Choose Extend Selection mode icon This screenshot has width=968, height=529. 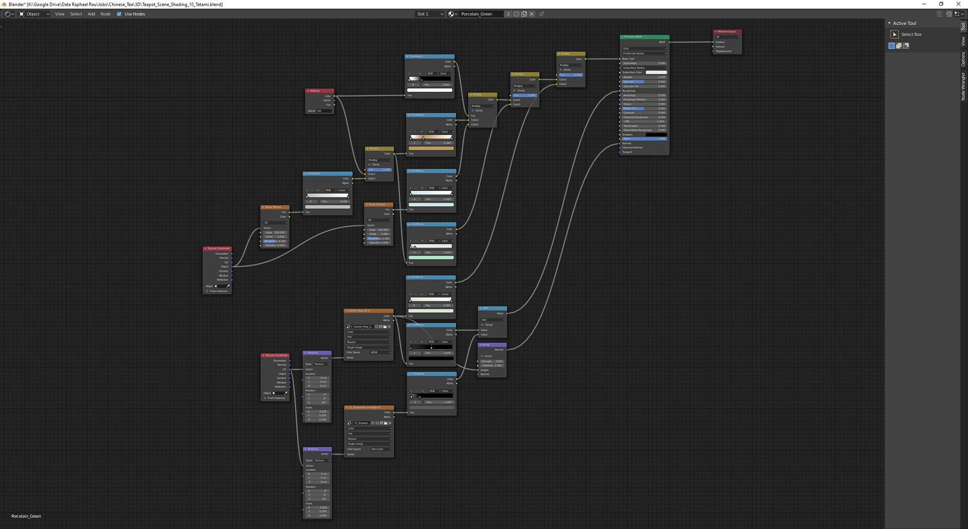coord(899,46)
